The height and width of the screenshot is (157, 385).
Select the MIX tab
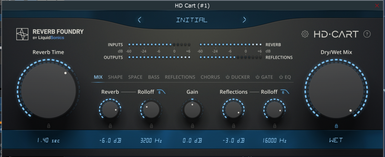pyautogui.click(x=98, y=77)
